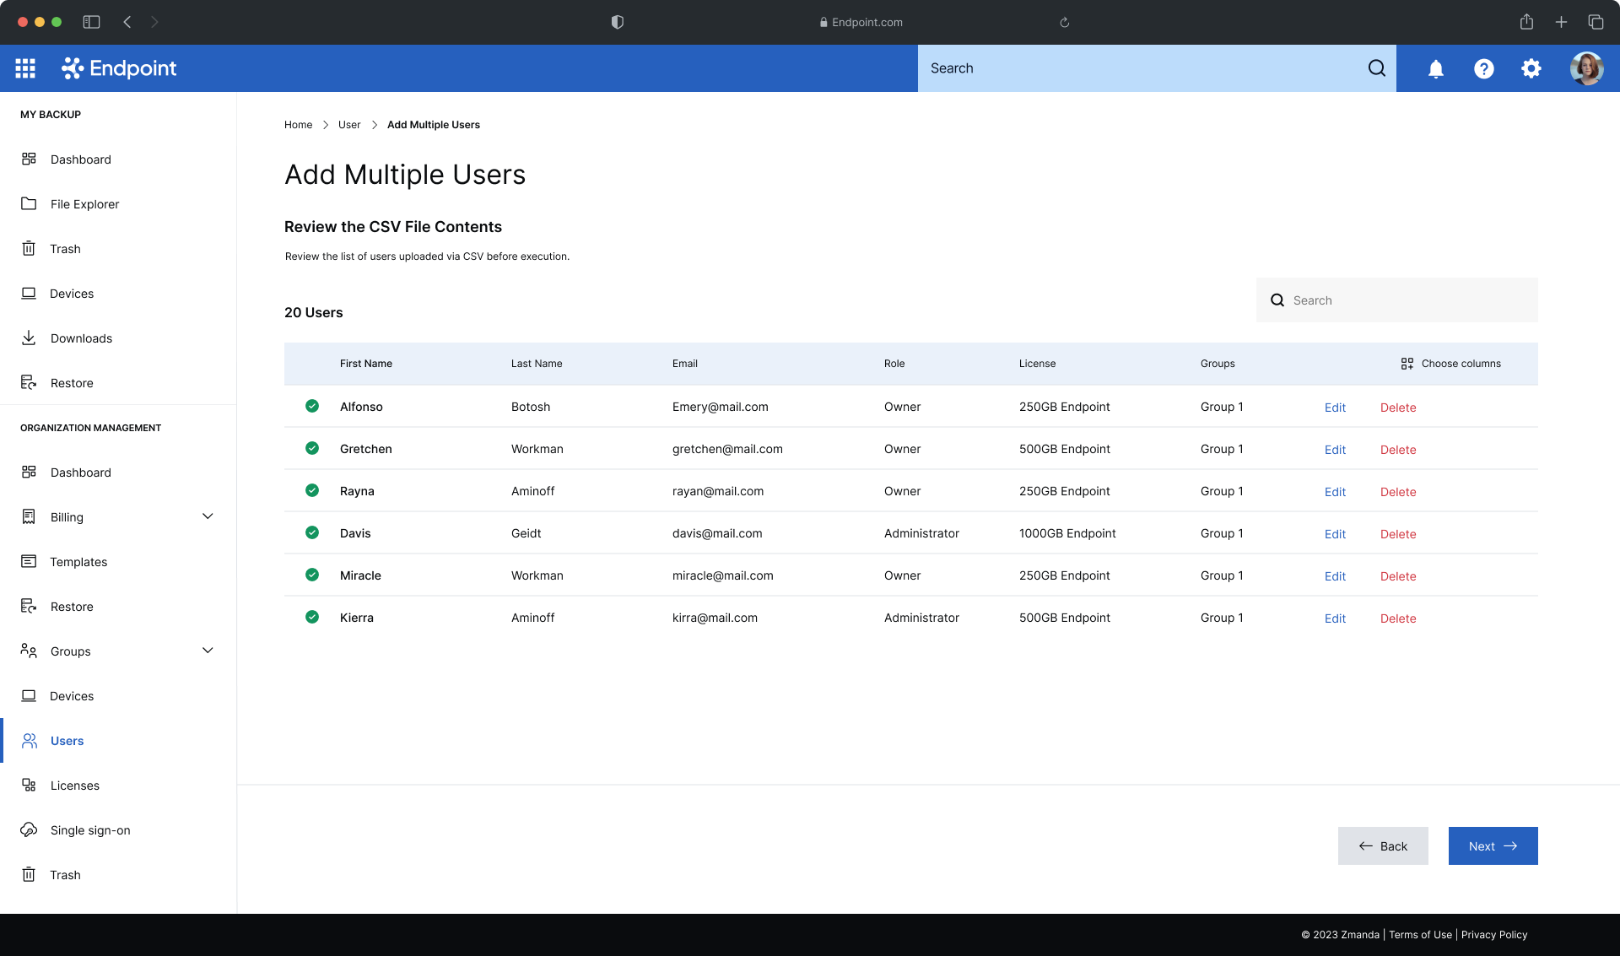Screen dimensions: 1620x956
Task: Toggle browser sidebar icon
Action: click(x=91, y=22)
